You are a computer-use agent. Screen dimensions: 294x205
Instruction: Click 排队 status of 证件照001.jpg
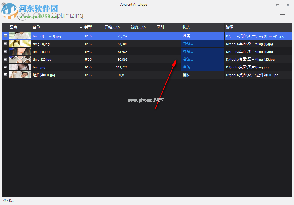click(186, 75)
